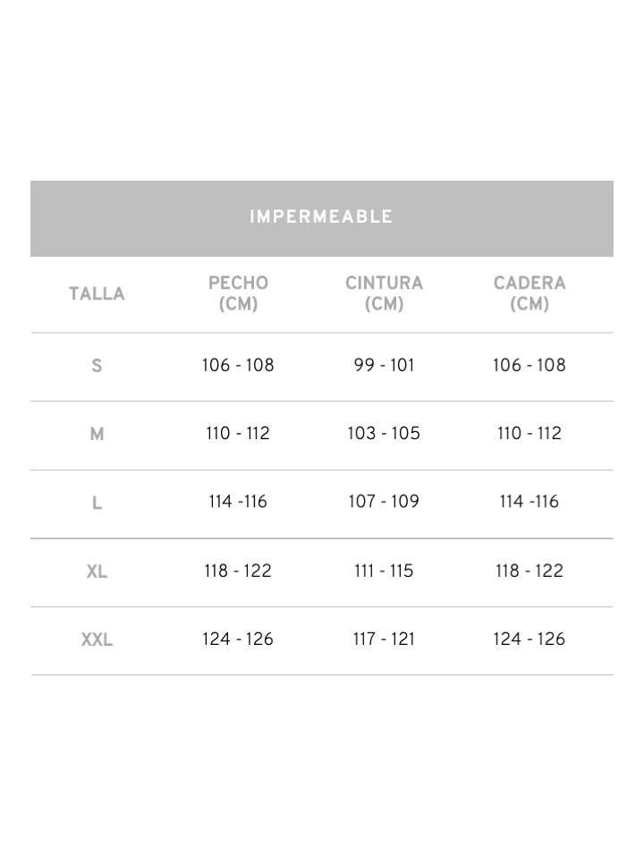Click the M waist value 103 - 105
Viewport: 644px width, 856px height.
click(385, 433)
